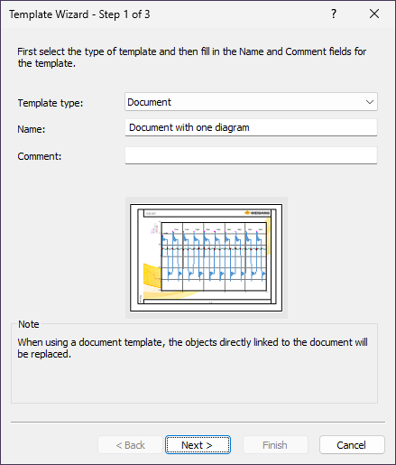The height and width of the screenshot is (465, 396).
Task: Proceed with the Next > button
Action: pos(198,444)
